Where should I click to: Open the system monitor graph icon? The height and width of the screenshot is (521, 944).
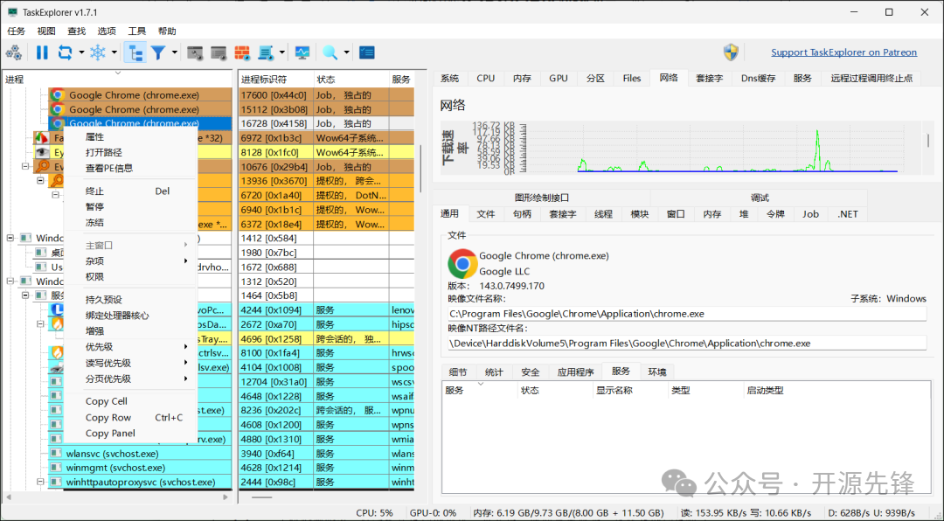302,52
